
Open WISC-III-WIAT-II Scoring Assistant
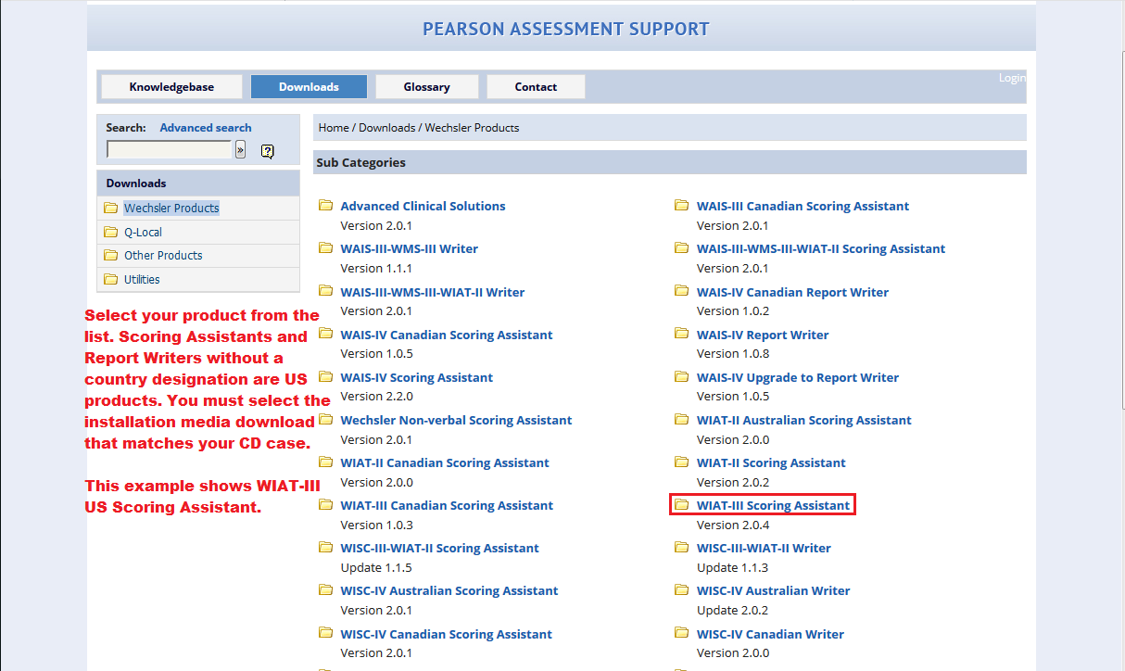point(439,549)
